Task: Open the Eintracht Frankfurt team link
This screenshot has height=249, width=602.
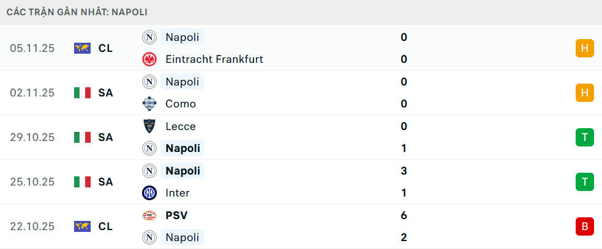Action: click(214, 59)
